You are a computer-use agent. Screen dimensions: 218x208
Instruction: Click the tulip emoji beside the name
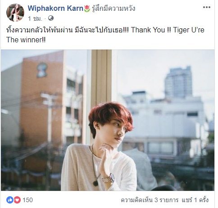pos(87,9)
